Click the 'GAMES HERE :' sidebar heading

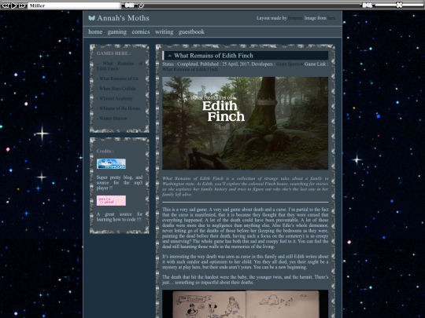[113, 53]
